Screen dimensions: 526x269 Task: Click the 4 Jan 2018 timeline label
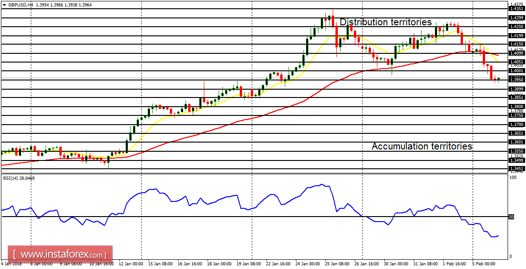coord(12,264)
